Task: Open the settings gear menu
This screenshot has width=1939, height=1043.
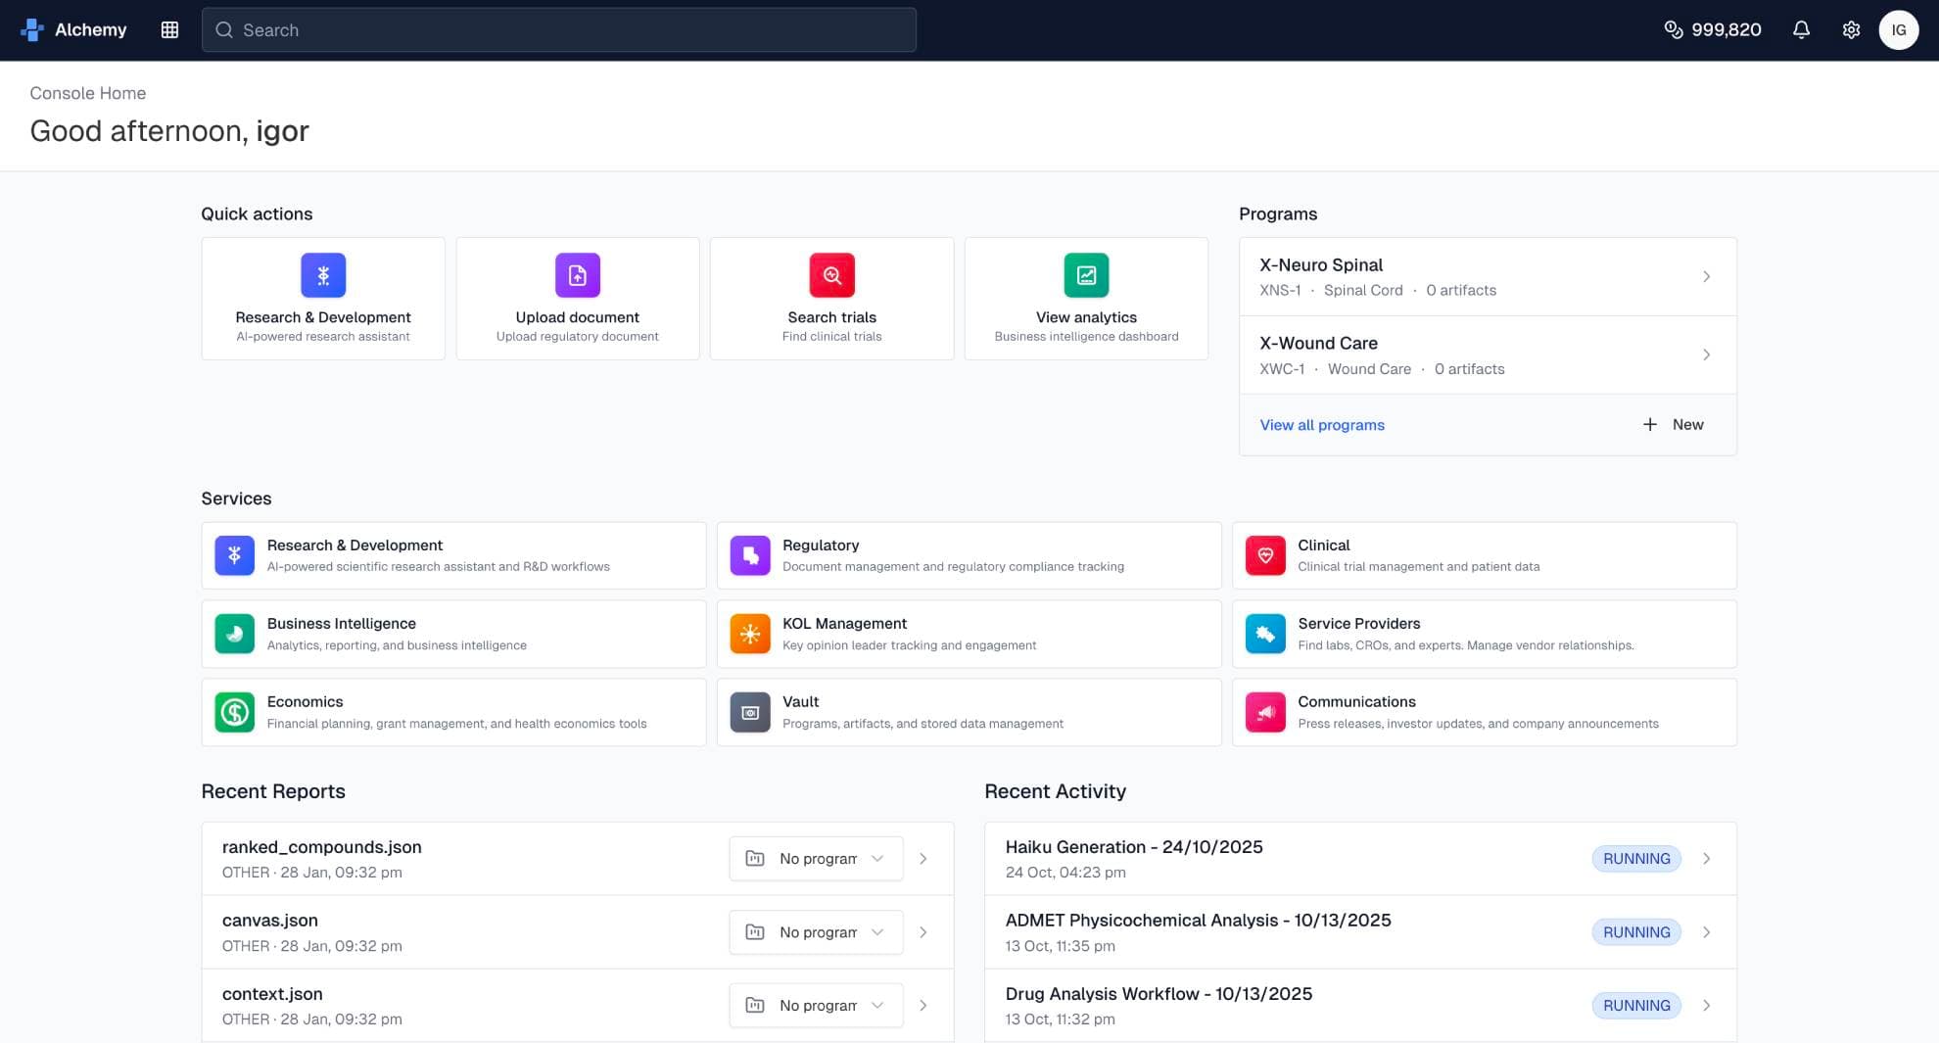Action: point(1851,29)
